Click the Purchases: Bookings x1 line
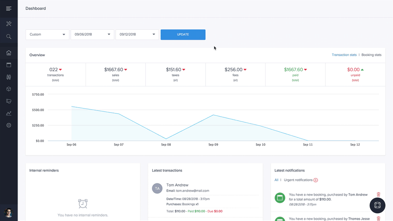Viewport: 393px width, 221px height. pos(182,204)
